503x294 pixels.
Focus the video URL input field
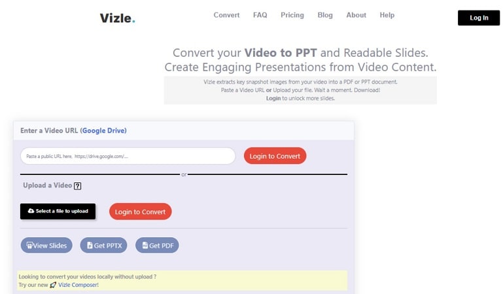[x=128, y=156]
